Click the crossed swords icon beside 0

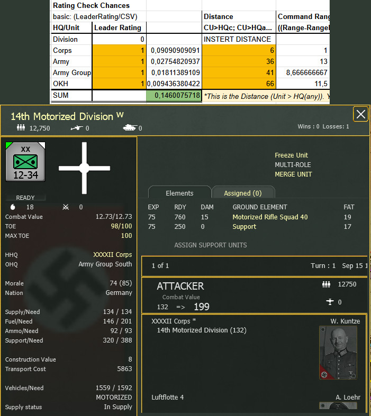pyautogui.click(x=66, y=207)
